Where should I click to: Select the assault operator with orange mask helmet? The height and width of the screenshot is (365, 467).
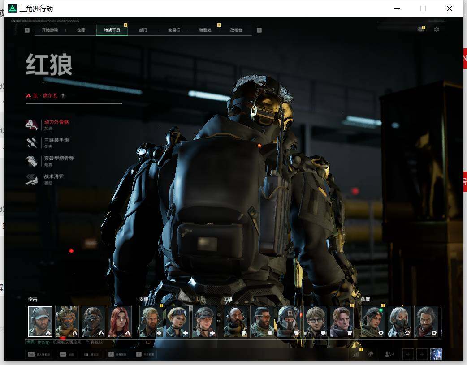pyautogui.click(x=67, y=322)
